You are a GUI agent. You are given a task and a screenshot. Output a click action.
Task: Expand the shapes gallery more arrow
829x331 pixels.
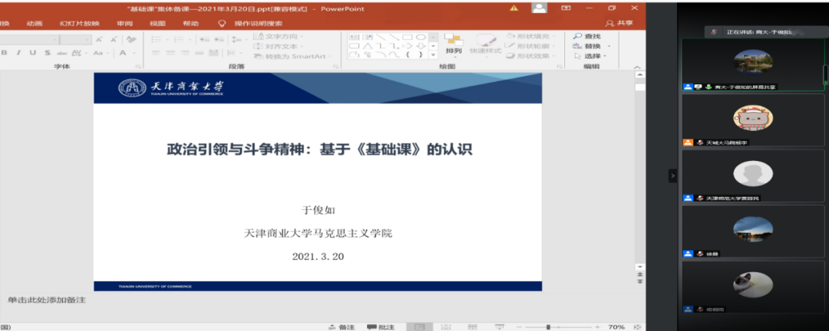[x=433, y=55]
